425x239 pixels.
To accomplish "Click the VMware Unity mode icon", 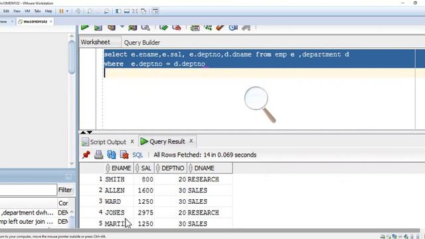I will click(143, 11).
